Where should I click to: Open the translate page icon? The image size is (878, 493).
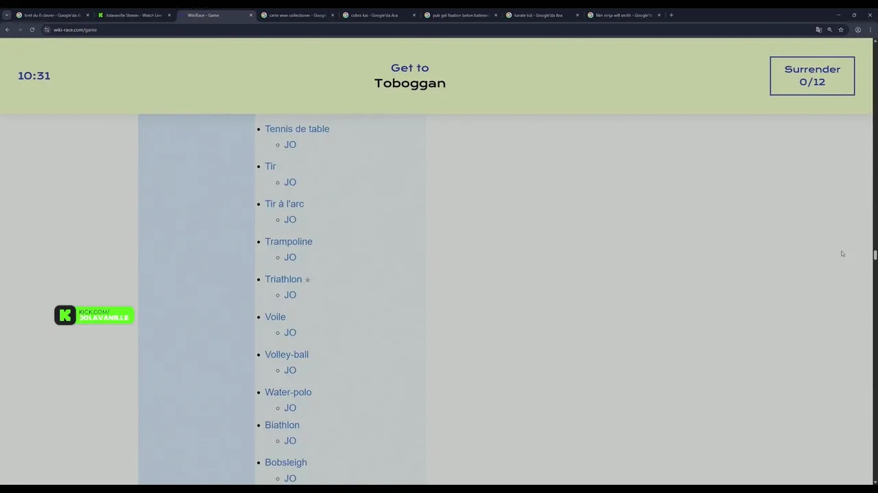point(818,29)
